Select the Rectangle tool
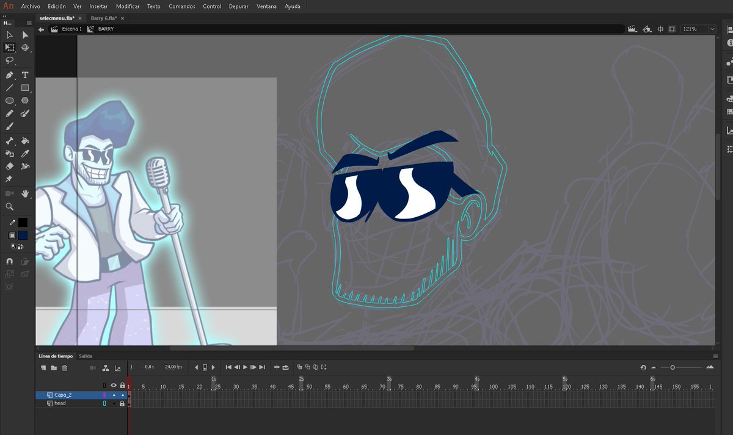This screenshot has height=435, width=733. point(25,88)
